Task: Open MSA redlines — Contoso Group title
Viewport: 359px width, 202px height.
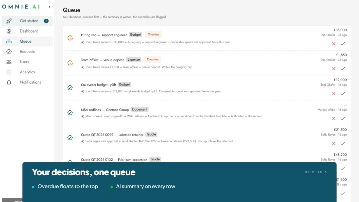Action: point(105,110)
